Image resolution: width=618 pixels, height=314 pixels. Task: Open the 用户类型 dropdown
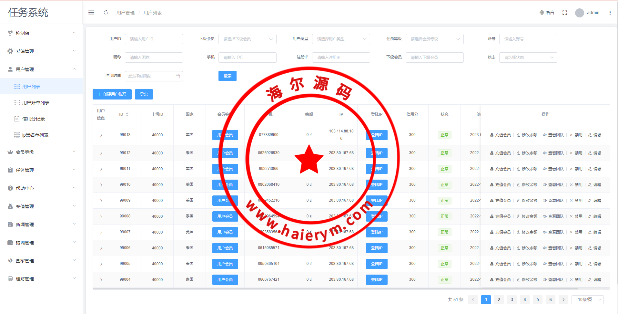point(341,39)
